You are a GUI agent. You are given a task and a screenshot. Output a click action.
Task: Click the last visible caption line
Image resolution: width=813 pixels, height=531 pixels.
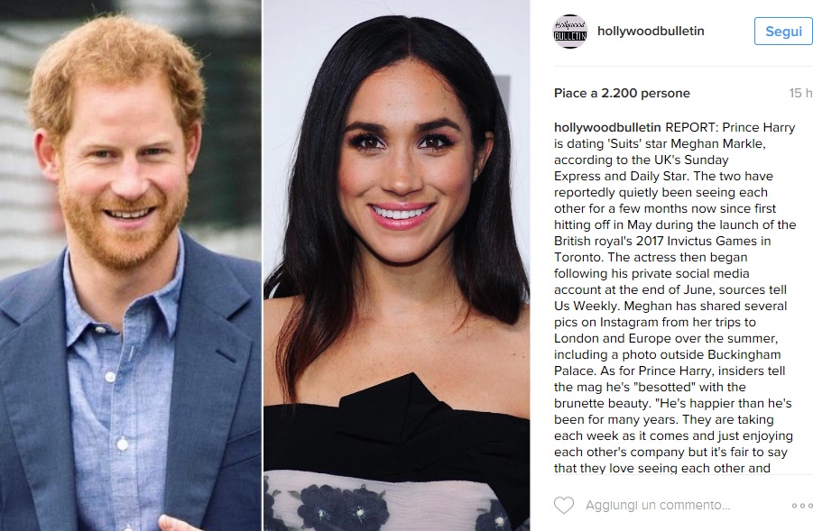pos(661,468)
